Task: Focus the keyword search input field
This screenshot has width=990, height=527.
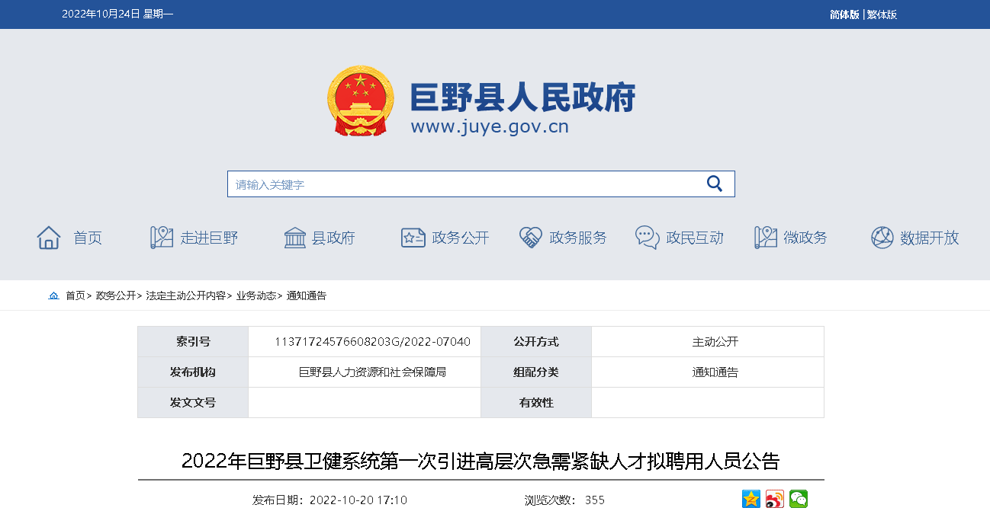Action: pyautogui.click(x=465, y=184)
